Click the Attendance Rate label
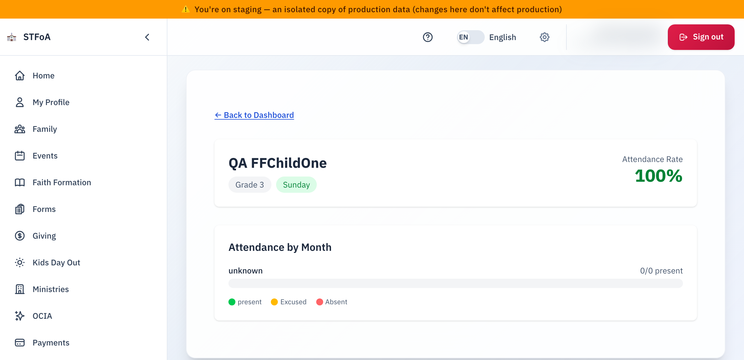Image resolution: width=744 pixels, height=360 pixels. (x=652, y=159)
